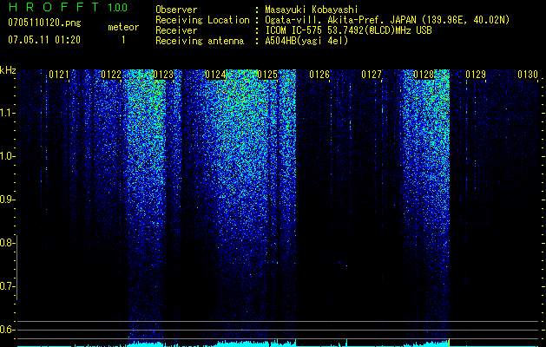Click the 0121 time marker label

(x=58, y=75)
